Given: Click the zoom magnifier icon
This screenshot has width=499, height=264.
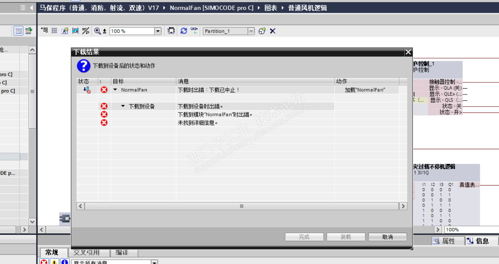Looking at the screenshot, I should (x=98, y=31).
